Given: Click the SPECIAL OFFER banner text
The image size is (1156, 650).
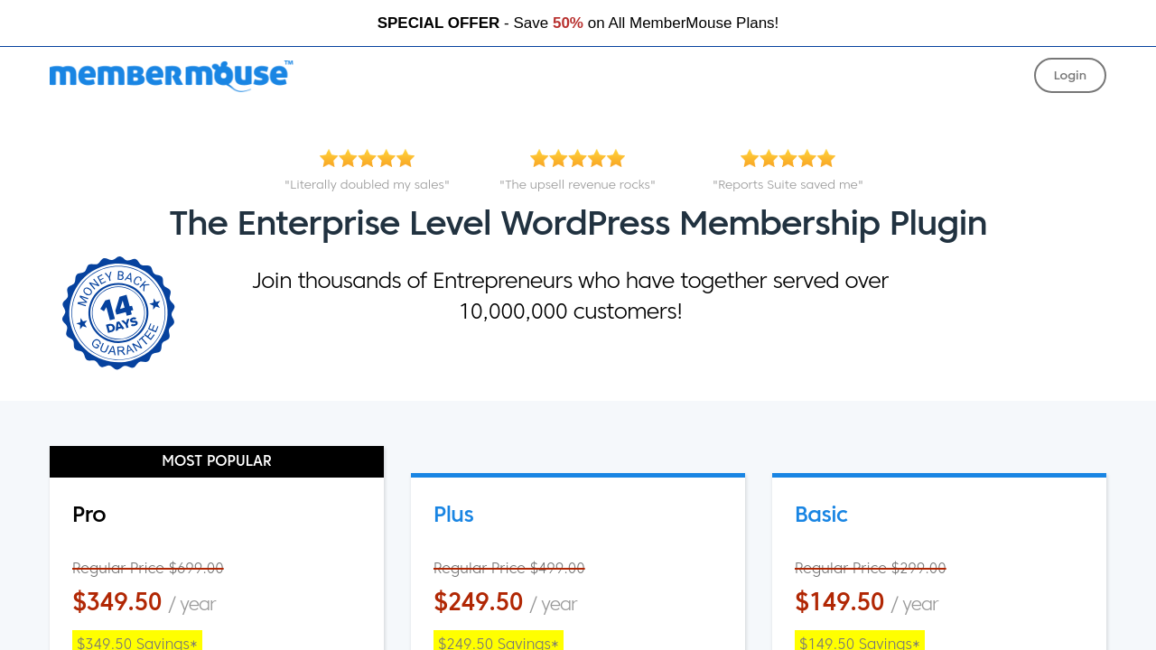Looking at the screenshot, I should [x=438, y=23].
